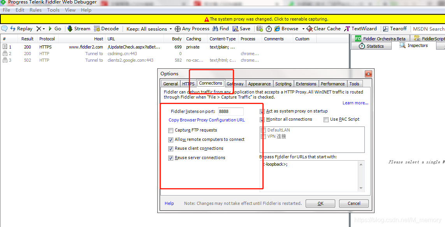445x227 pixels.
Task: Pick Any Process target icon
Action: coord(178,29)
